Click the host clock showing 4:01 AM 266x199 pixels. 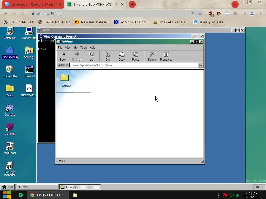[x=252, y=195]
